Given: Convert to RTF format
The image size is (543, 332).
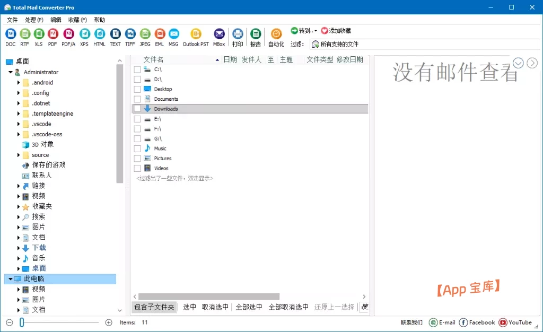Looking at the screenshot, I should tap(24, 37).
